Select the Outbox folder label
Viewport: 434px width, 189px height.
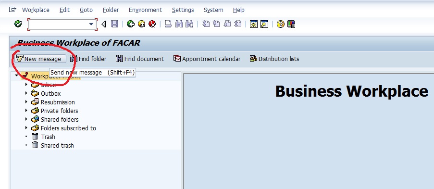click(50, 94)
